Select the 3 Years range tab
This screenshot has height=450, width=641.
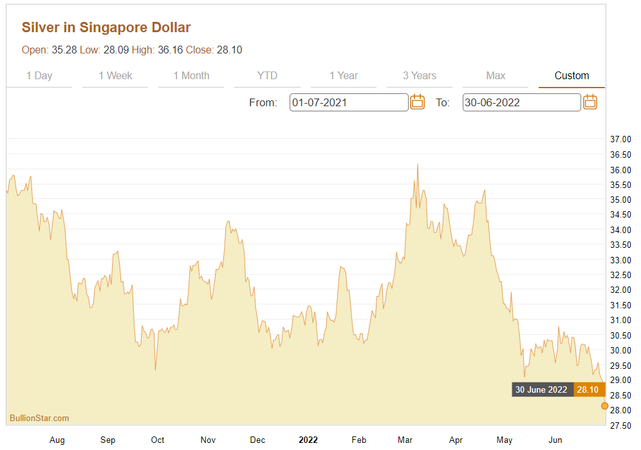coord(420,76)
